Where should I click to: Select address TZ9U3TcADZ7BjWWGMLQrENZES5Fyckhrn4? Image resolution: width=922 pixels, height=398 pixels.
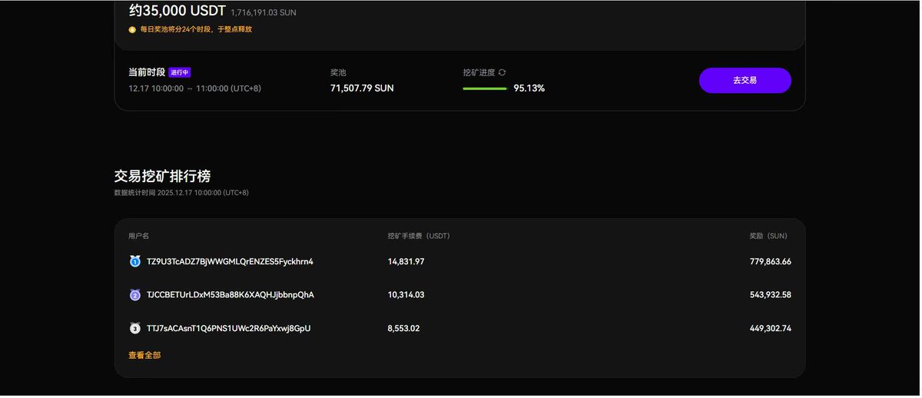click(230, 261)
